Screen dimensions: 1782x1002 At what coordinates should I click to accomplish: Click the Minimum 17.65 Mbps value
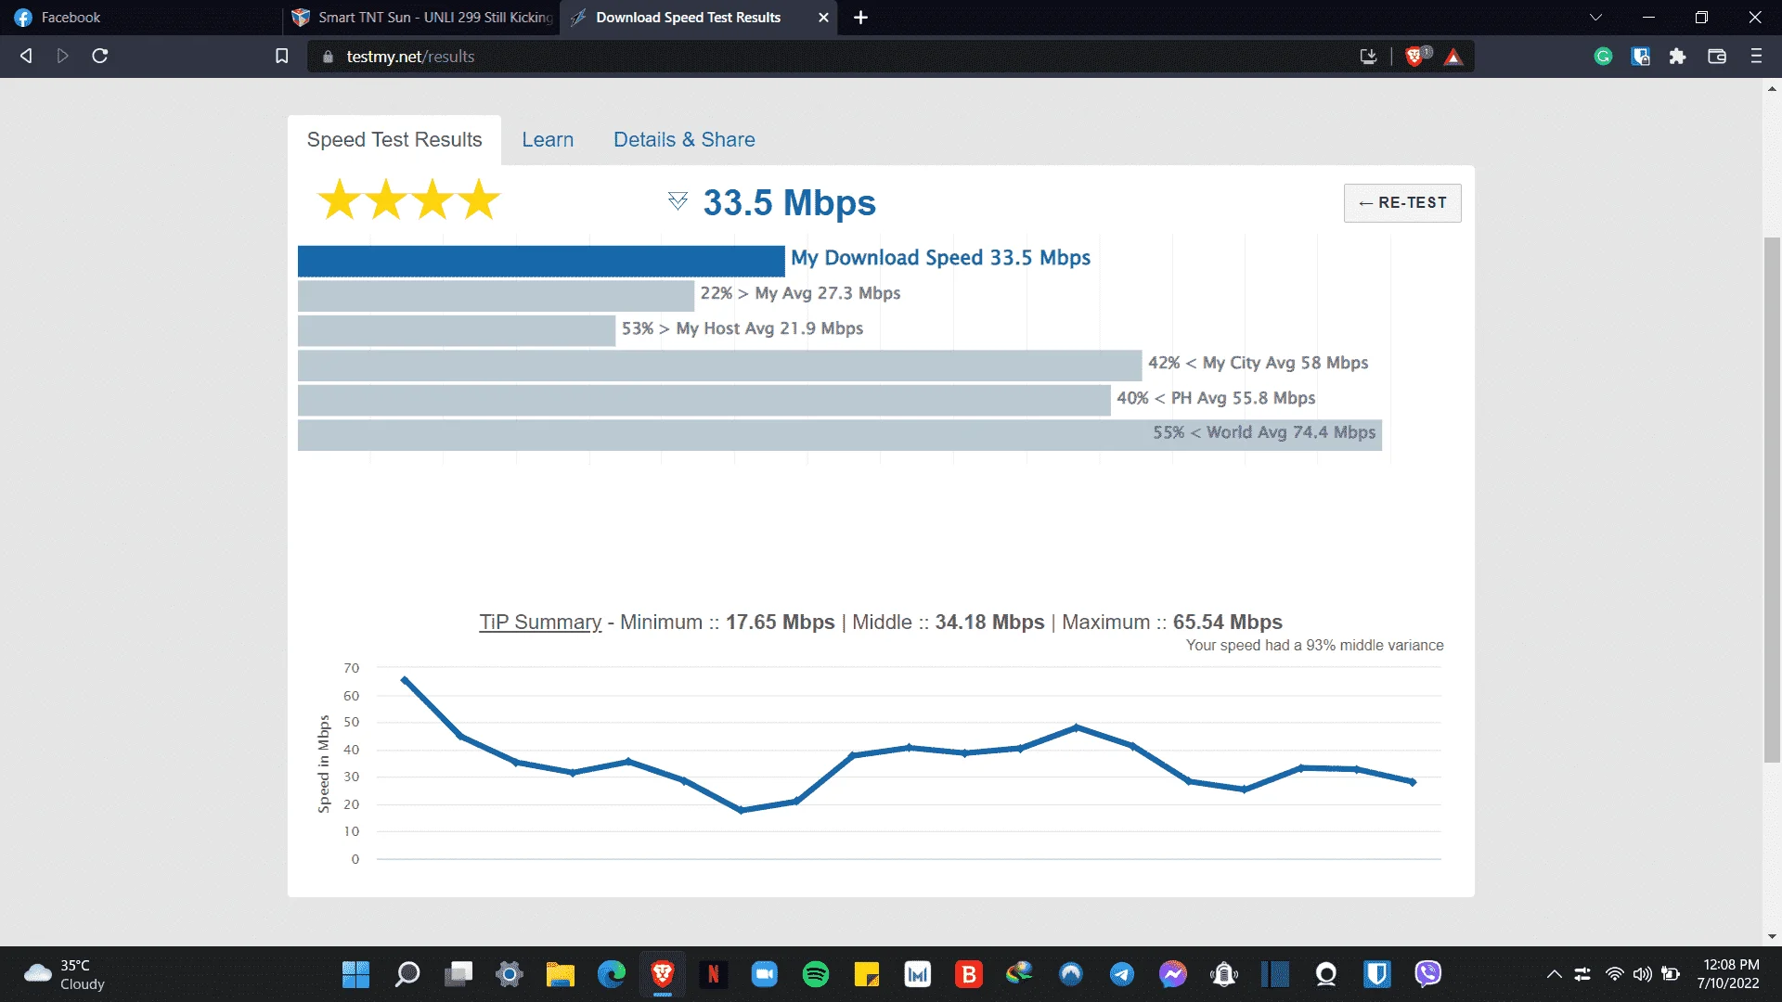pyautogui.click(x=780, y=623)
